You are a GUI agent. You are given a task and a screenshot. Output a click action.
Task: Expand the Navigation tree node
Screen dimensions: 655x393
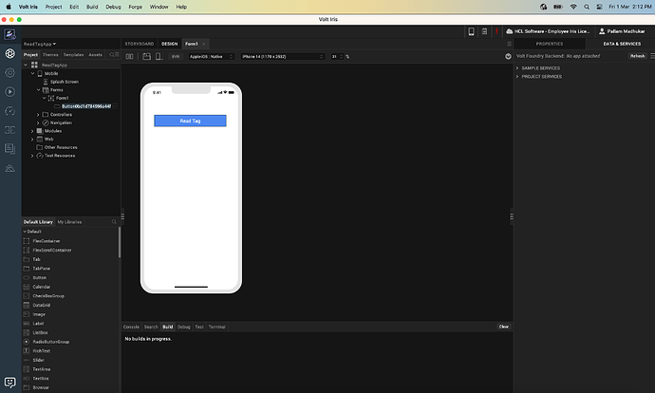(x=38, y=122)
